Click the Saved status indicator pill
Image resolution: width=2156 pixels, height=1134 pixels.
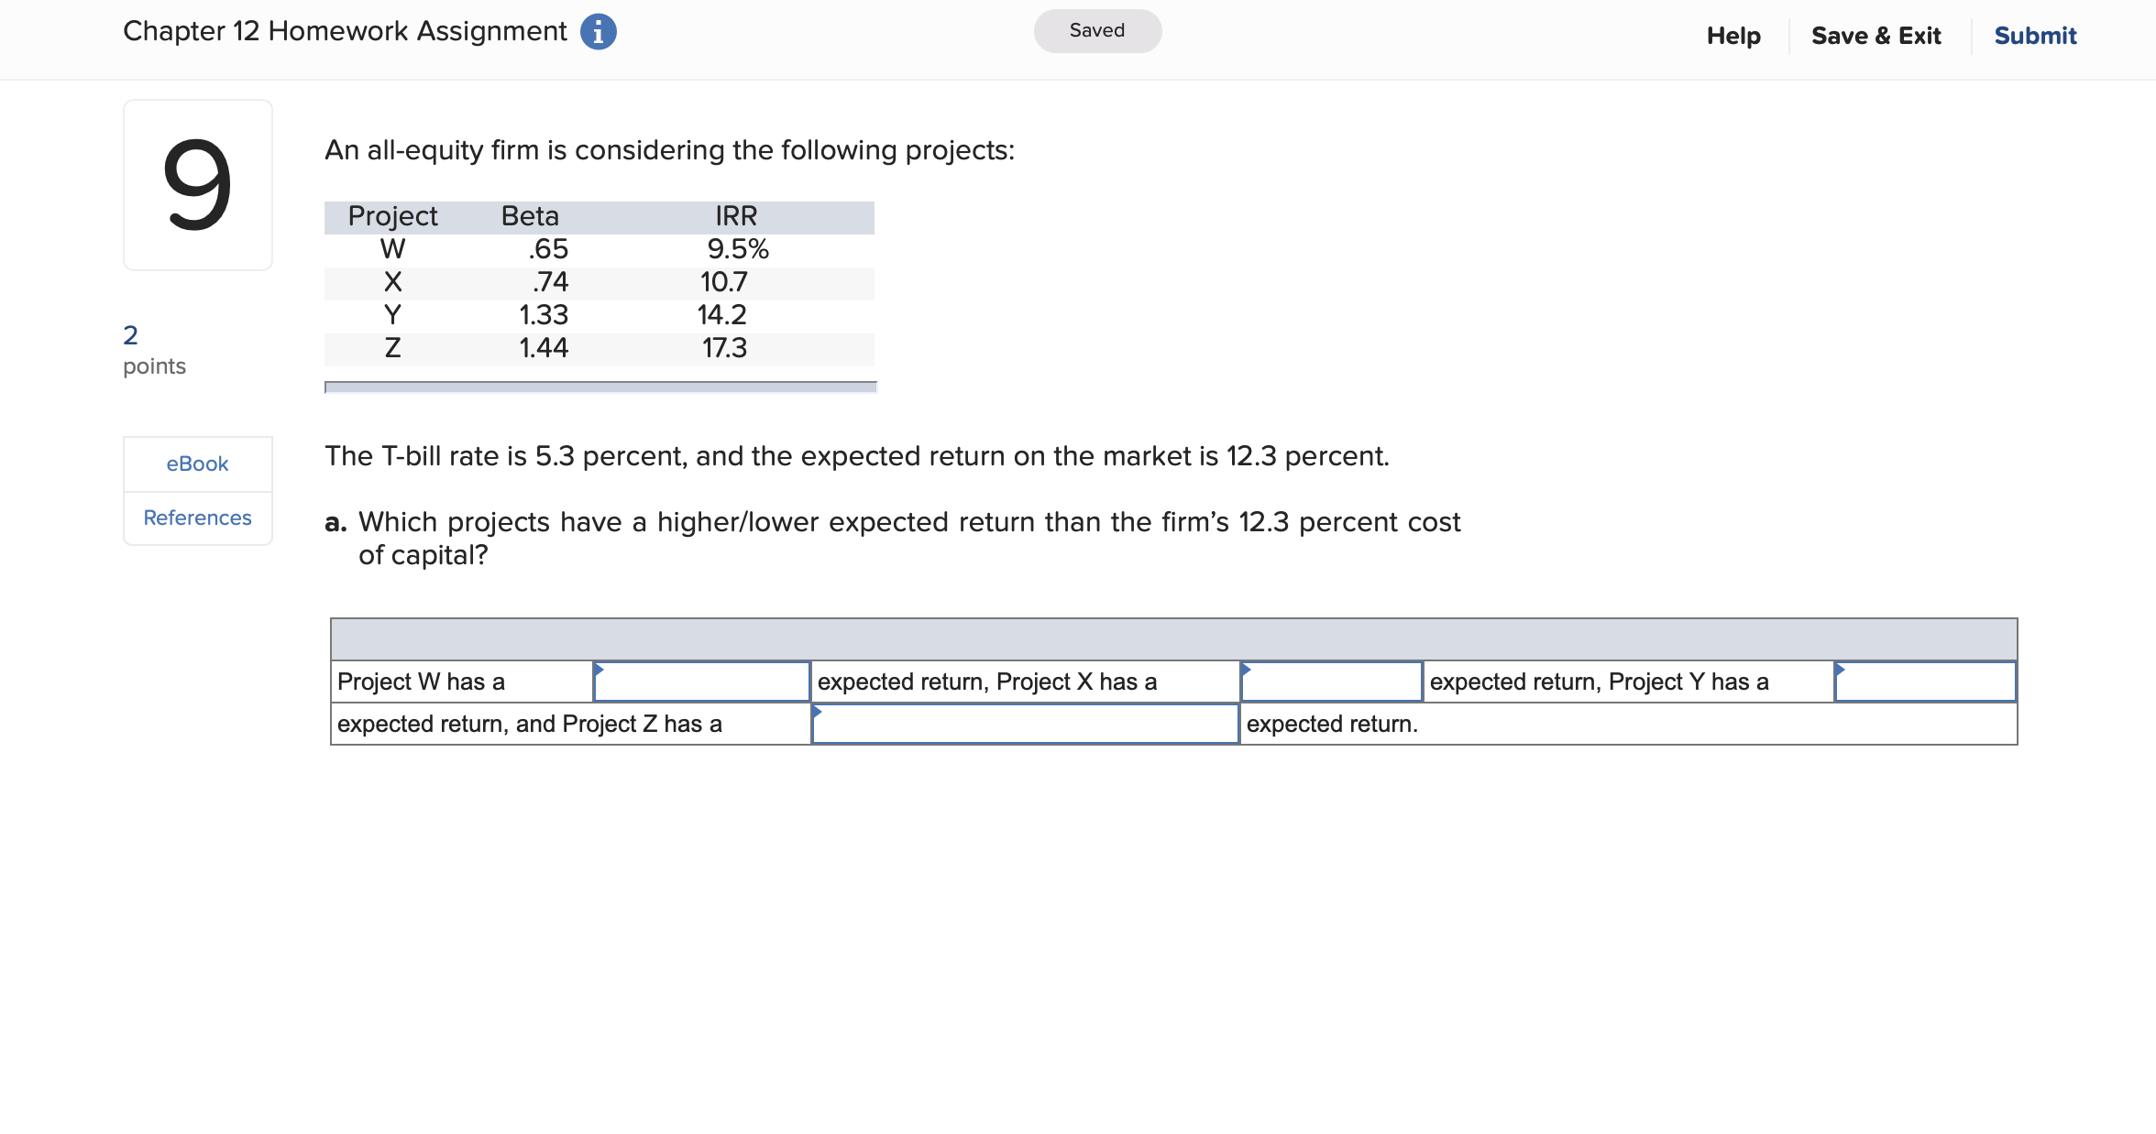pyautogui.click(x=1096, y=29)
